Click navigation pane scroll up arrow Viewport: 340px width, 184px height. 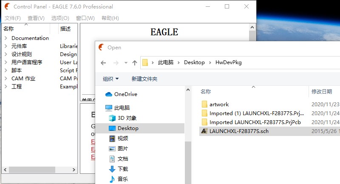(x=188, y=90)
